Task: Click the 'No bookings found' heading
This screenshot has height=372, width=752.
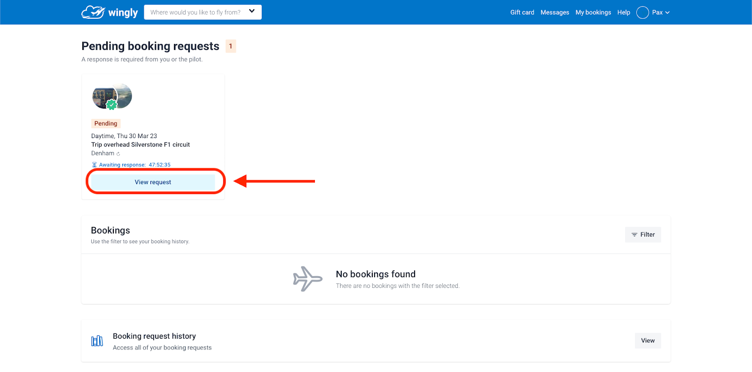Action: (x=376, y=274)
